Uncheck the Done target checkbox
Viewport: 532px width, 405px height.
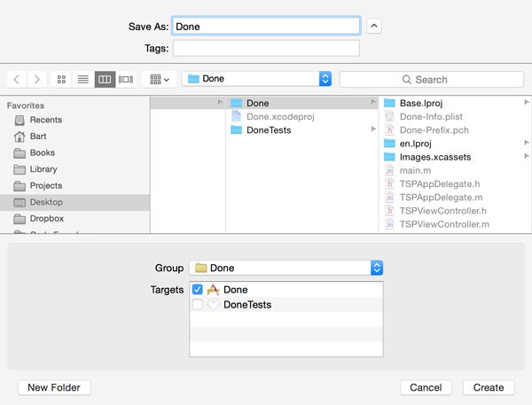click(x=197, y=289)
